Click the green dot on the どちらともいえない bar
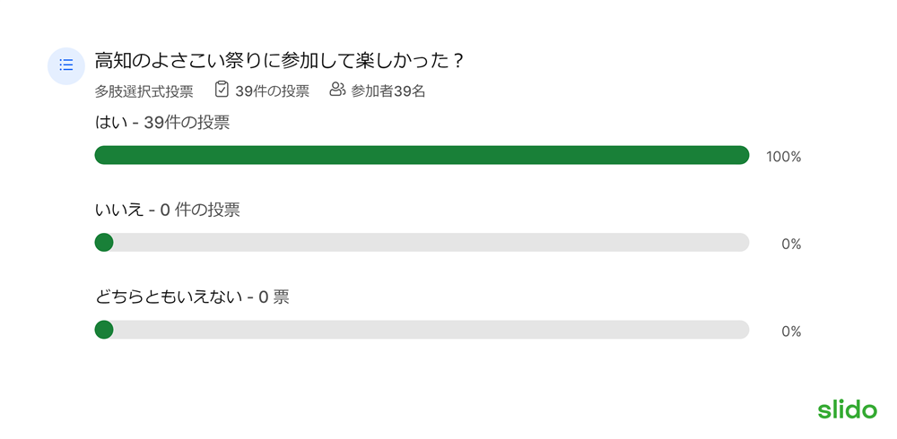Image resolution: width=897 pixels, height=439 pixels. click(x=103, y=330)
